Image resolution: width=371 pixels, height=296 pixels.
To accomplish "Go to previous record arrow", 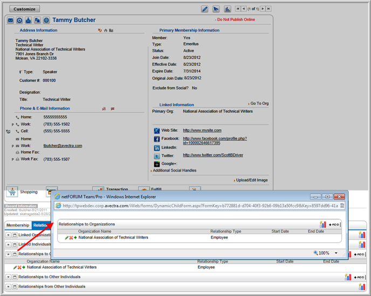I will [244, 9].
